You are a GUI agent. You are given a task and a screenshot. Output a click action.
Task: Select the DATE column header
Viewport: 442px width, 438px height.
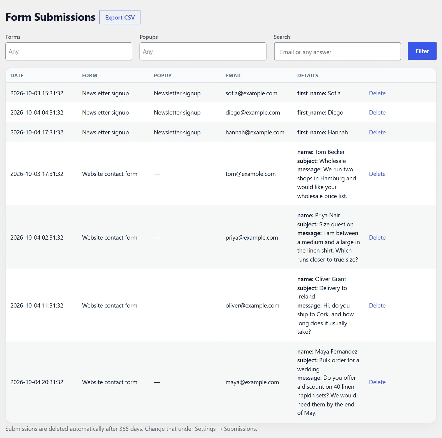coord(17,75)
